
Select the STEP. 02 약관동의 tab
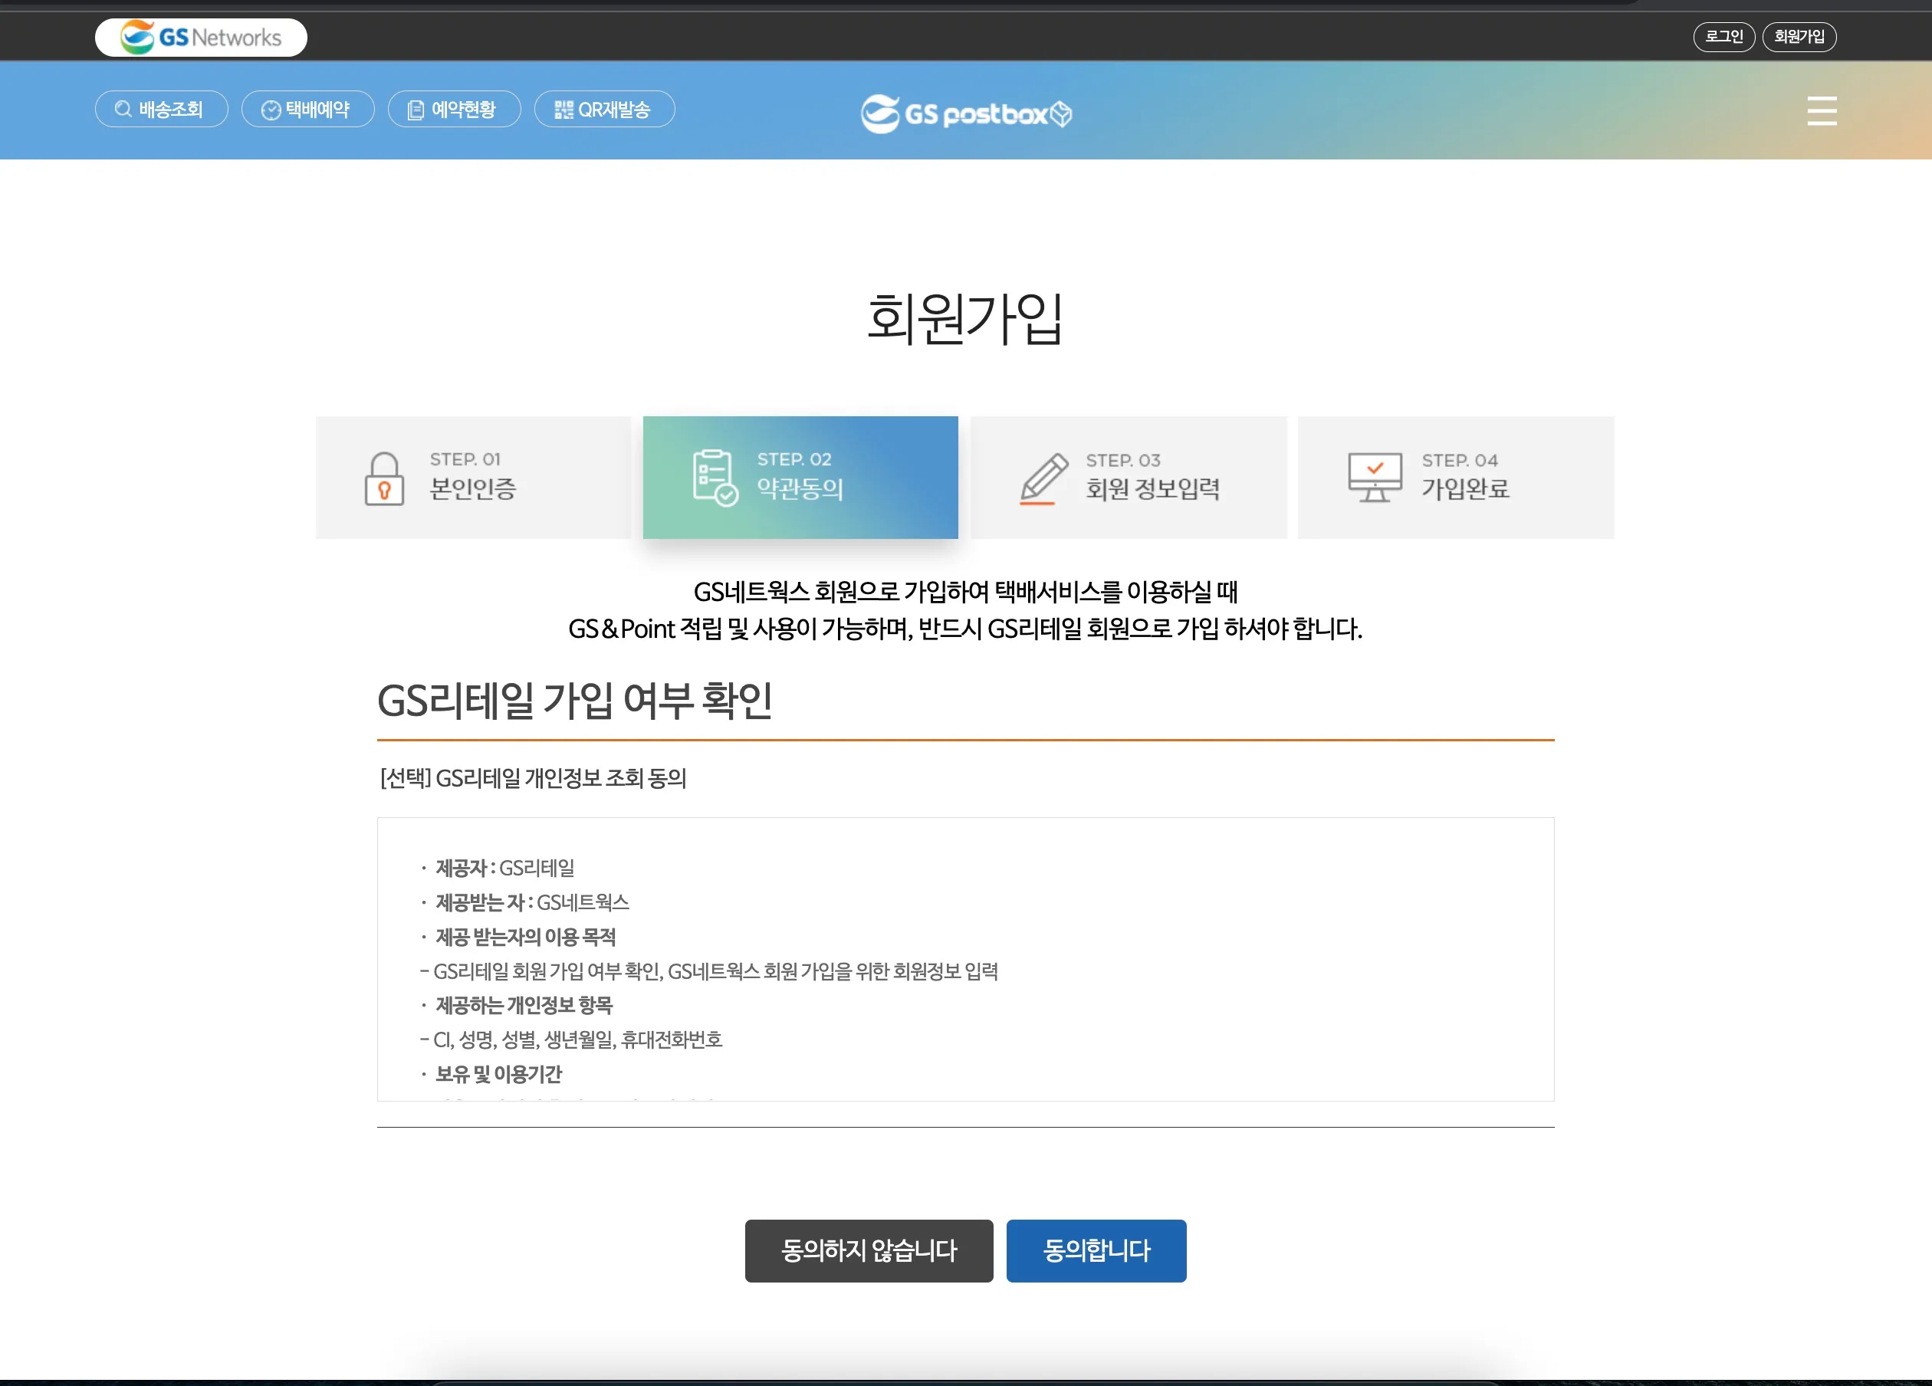[x=800, y=477]
